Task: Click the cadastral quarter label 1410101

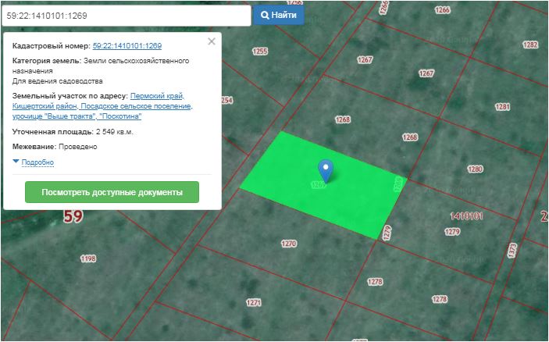Action: tap(465, 216)
